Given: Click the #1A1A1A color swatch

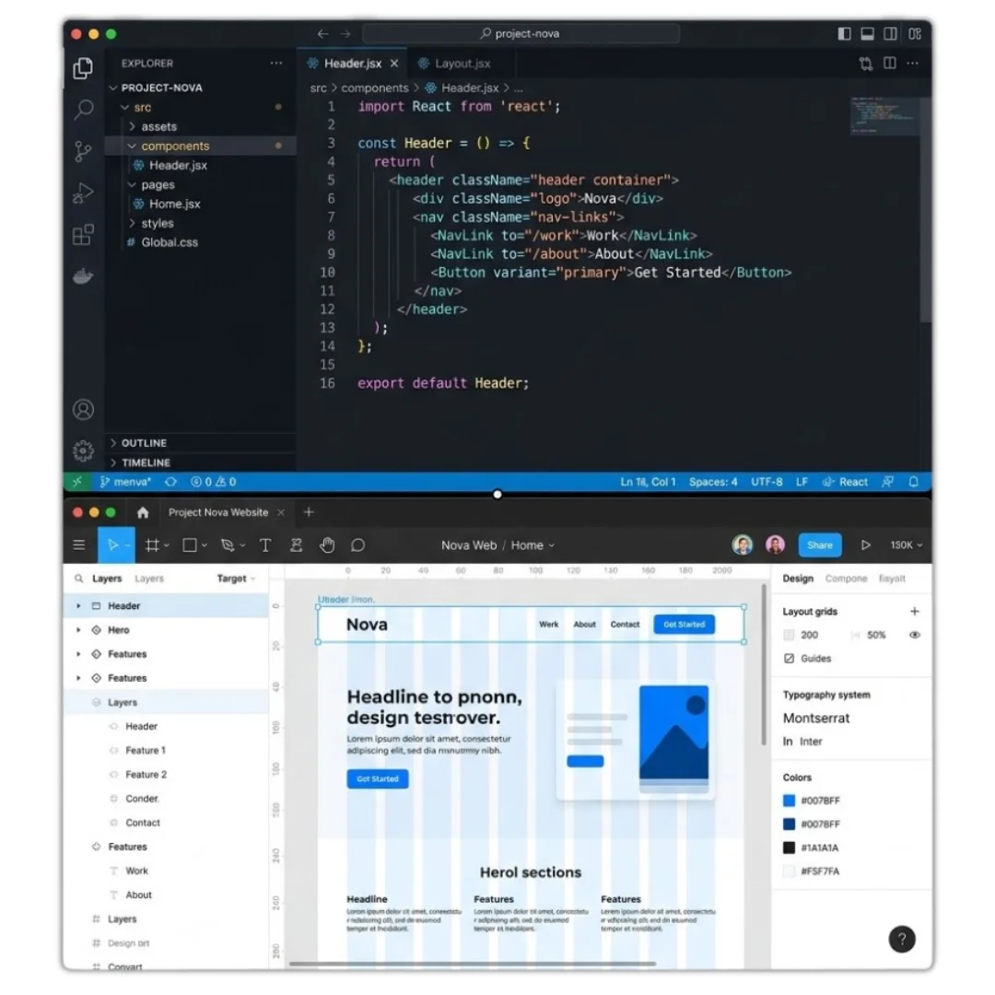Looking at the screenshot, I should (789, 848).
